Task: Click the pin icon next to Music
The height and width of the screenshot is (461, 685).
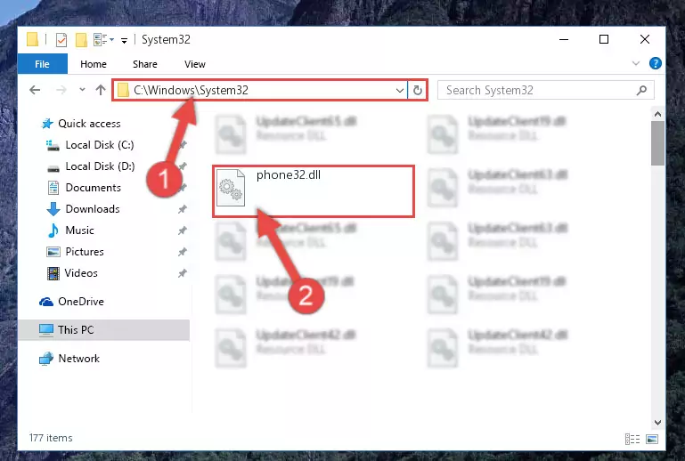Action: coord(183,230)
